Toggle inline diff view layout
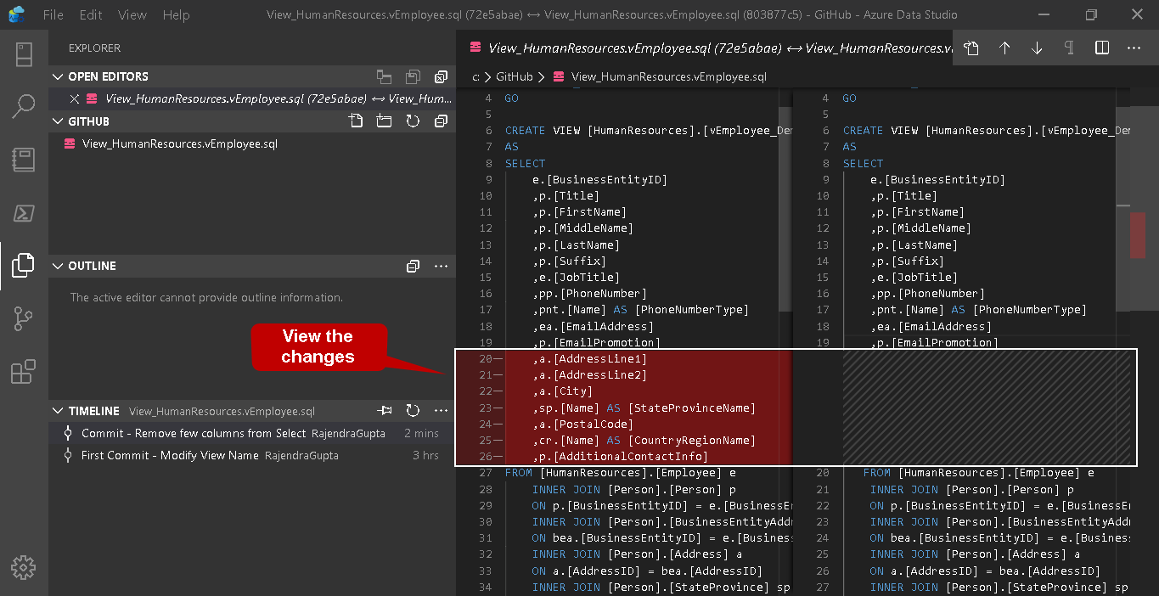 1102,48
